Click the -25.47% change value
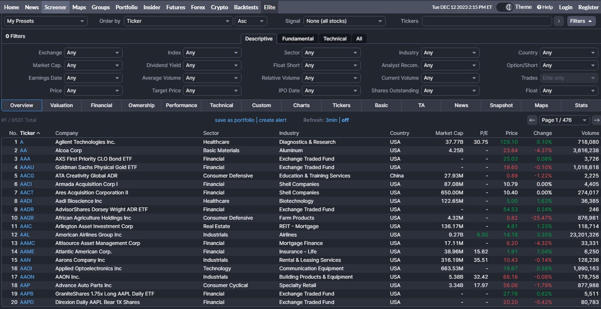This screenshot has width=601, height=309. (541, 218)
